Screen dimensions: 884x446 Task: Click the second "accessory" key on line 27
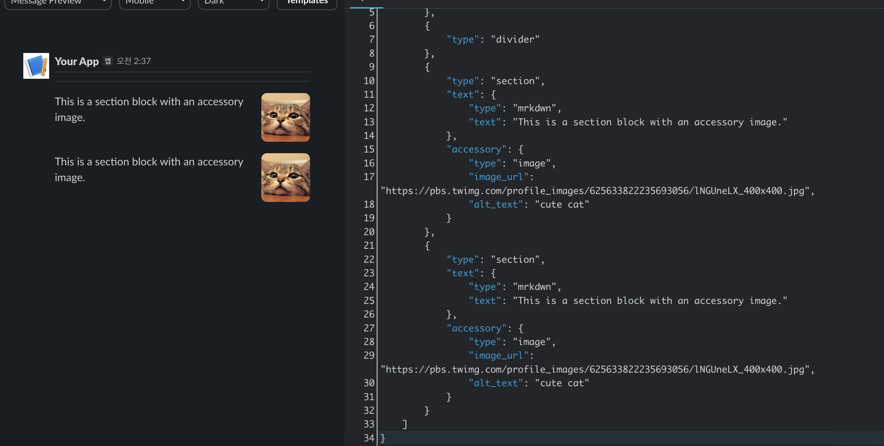(x=476, y=328)
